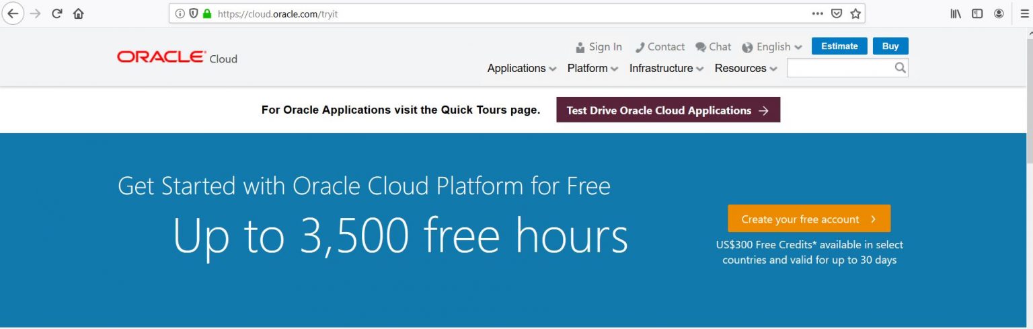Image resolution: width=1033 pixels, height=329 pixels.
Task: Go to the browser Home icon
Action: pyautogui.click(x=79, y=13)
